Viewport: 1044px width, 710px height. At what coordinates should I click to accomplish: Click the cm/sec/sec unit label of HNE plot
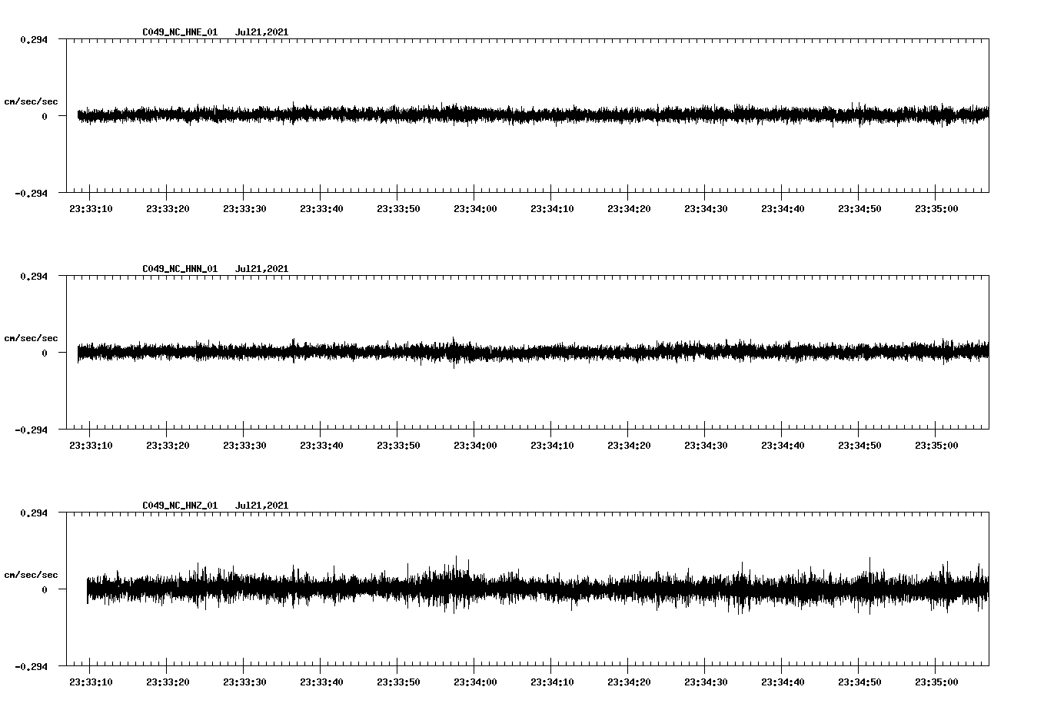31,101
